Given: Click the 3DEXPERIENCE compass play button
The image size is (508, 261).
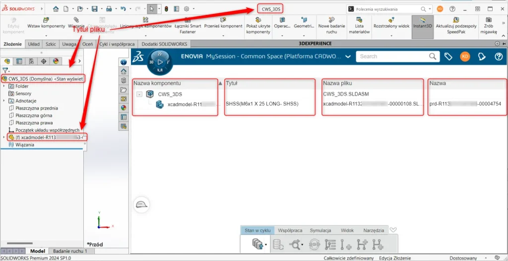Looking at the screenshot, I should click(x=160, y=61).
